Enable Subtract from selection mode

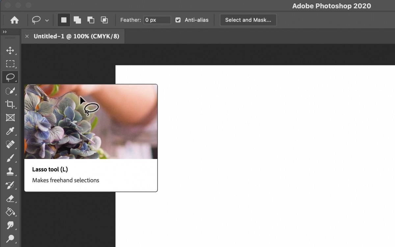point(91,20)
